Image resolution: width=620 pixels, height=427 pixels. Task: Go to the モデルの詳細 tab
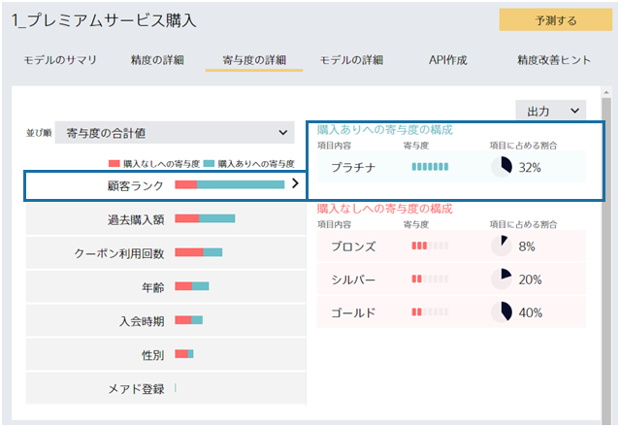coord(351,60)
